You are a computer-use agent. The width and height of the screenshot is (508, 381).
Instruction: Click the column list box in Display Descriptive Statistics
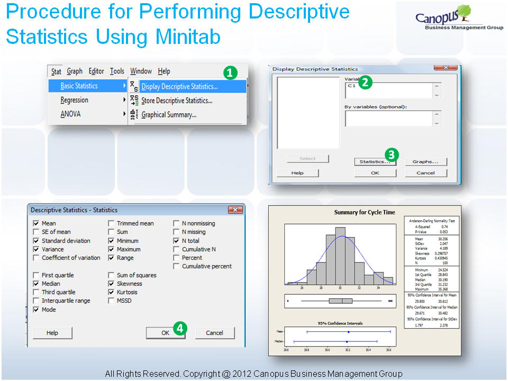pos(308,113)
